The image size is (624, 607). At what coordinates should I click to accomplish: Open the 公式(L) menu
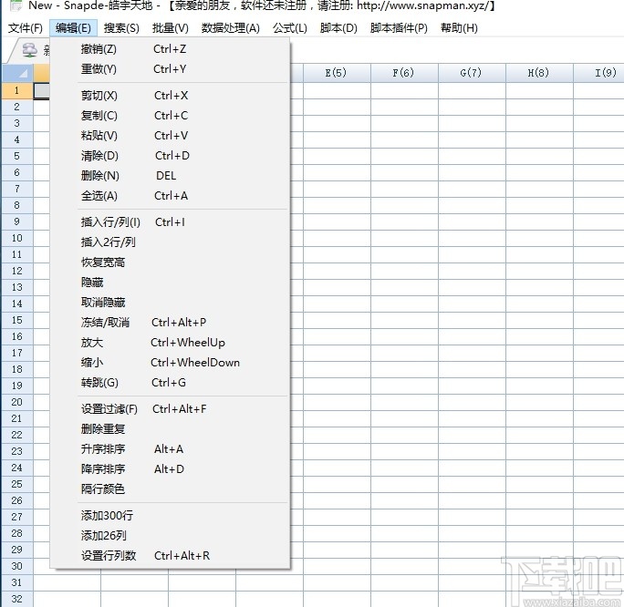click(x=290, y=28)
